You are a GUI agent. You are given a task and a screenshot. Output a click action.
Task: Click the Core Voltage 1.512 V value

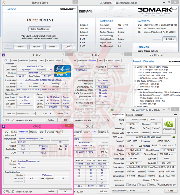pyautogui.click(x=47, y=76)
